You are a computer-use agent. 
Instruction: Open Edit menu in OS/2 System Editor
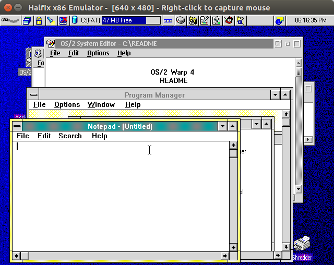pyautogui.click(x=74, y=53)
